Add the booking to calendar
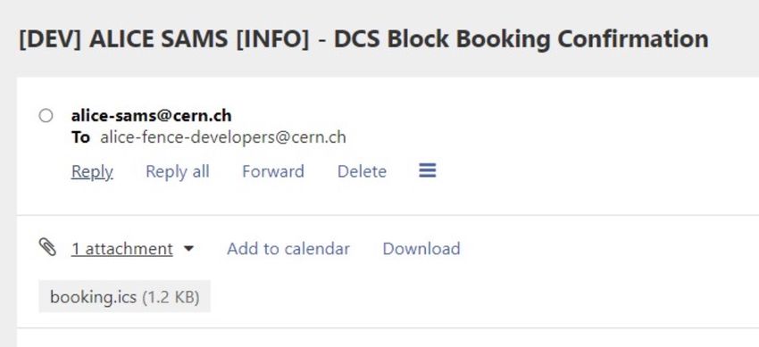Image resolution: width=759 pixels, height=347 pixels. 288,249
